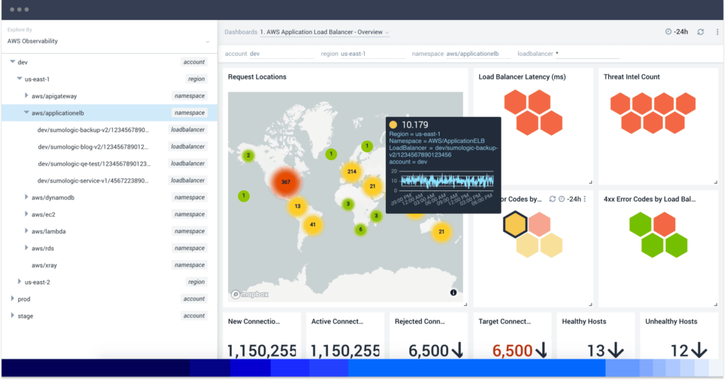Click Unhealthy Hosts value 12

point(679,351)
